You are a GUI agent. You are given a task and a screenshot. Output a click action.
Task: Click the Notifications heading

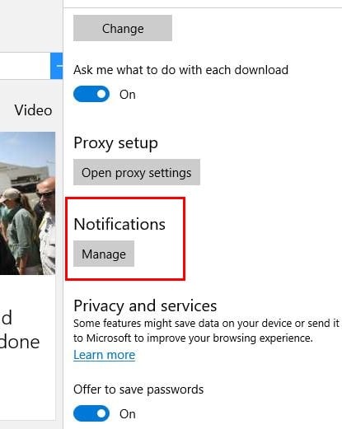(119, 224)
